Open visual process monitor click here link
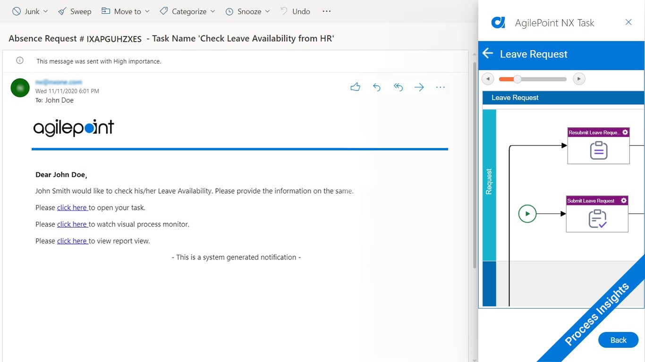The height and width of the screenshot is (362, 645). (72, 224)
